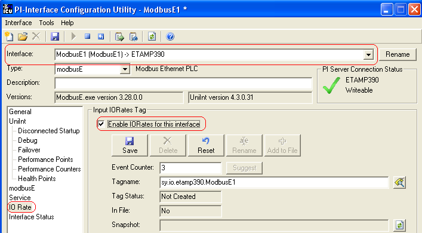
Task: Stop the interface with the square icon
Action: point(87,36)
